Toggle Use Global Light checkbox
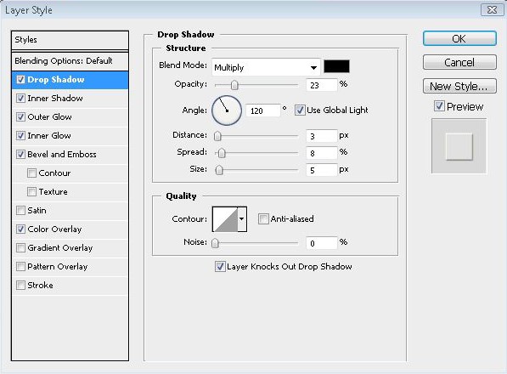Image resolution: width=507 pixels, height=374 pixels. point(300,110)
